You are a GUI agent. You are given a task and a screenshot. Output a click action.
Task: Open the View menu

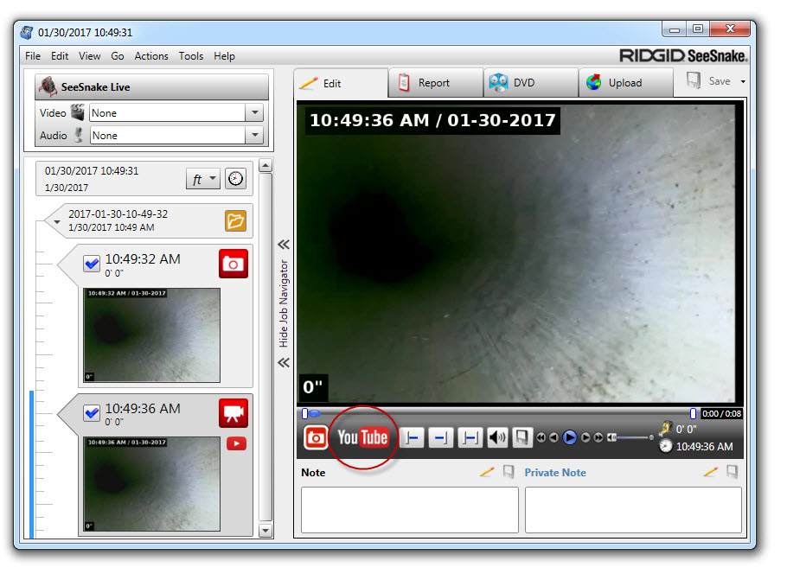(x=89, y=56)
